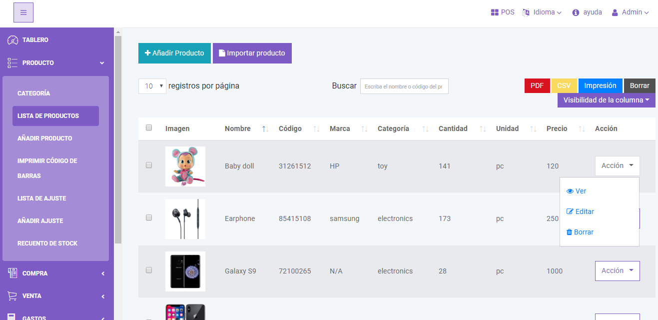Image resolution: width=658 pixels, height=320 pixels.
Task: Check the checkbox on the Galaxy S9 row
Action: pos(148,270)
